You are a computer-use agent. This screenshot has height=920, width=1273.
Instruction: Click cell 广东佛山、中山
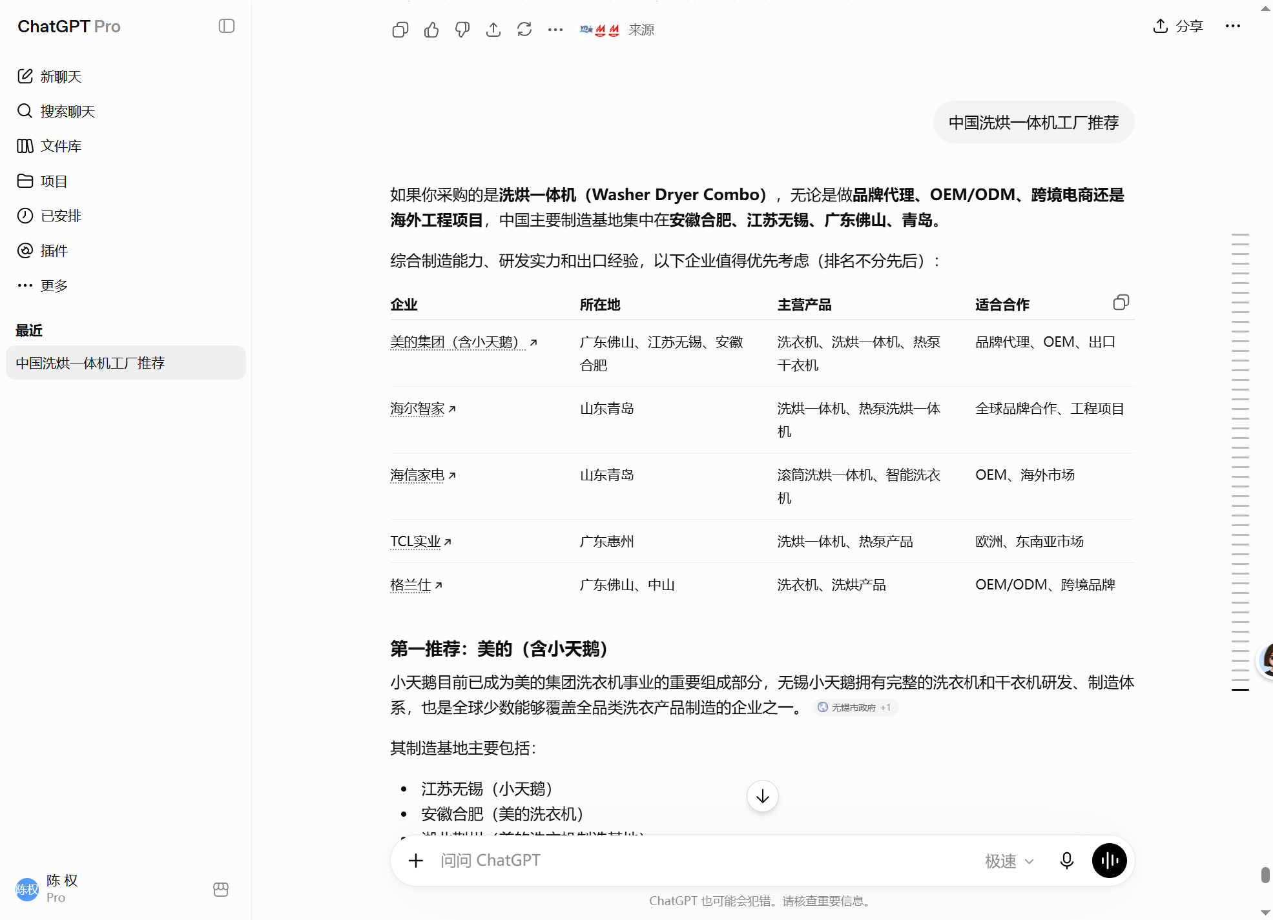[x=627, y=585]
